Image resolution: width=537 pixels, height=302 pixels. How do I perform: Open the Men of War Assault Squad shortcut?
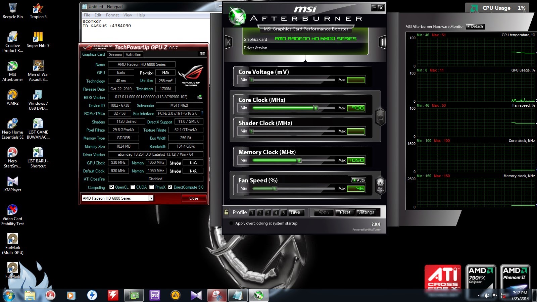(x=38, y=70)
